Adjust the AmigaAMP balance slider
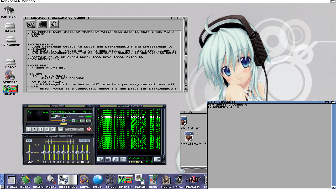Screen dimensions: 336x189 73,121
